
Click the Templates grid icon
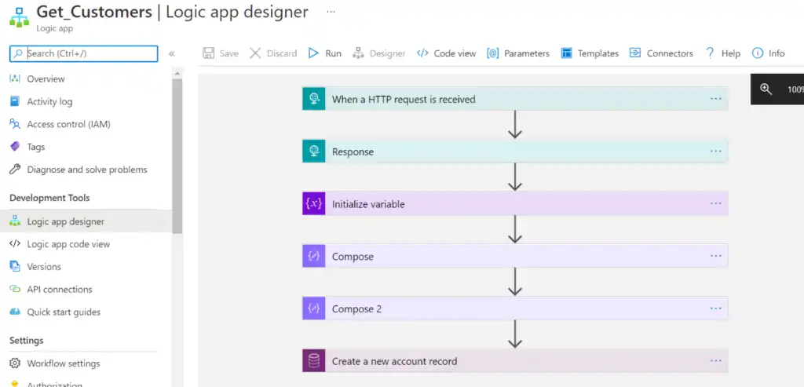coord(567,53)
